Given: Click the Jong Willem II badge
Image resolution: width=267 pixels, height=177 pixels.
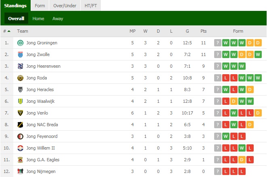Looking at the screenshot, I should [20, 148].
